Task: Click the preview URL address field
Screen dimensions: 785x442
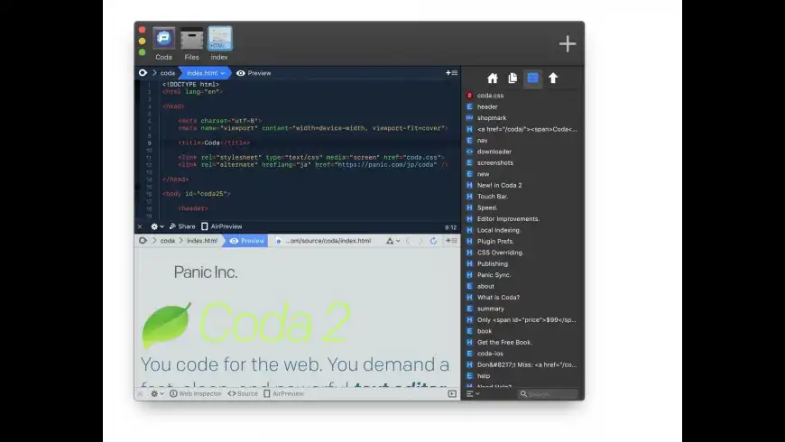Action: click(x=328, y=241)
